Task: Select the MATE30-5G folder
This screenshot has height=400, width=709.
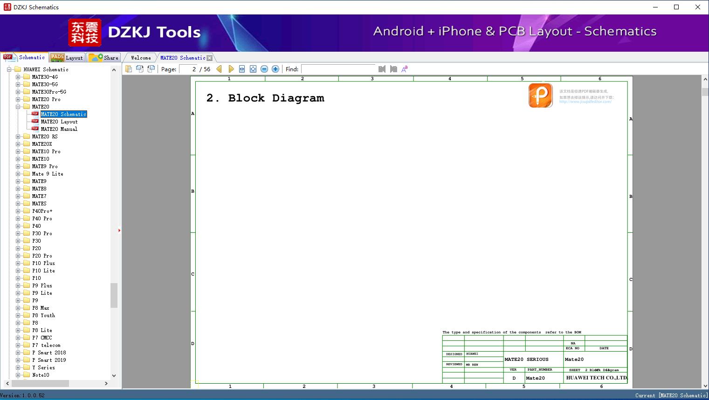Action: [x=45, y=84]
